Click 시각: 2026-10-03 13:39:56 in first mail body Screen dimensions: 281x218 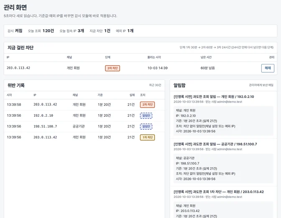point(196,131)
